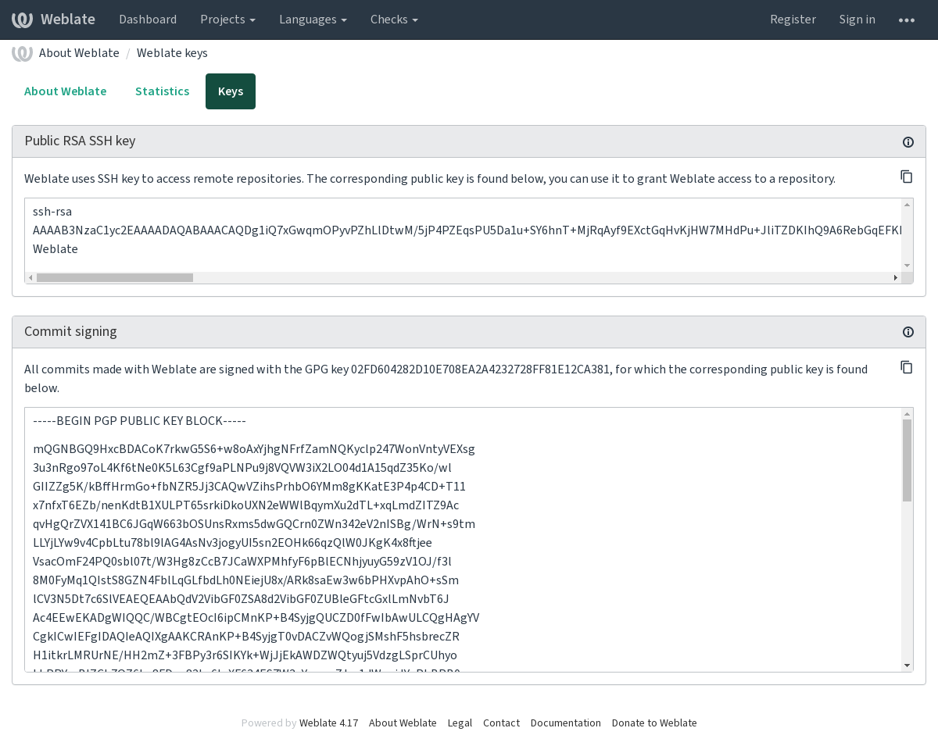Click PGP line starting with Ac4EEwEKADgW
Image resolution: width=938 pixels, height=753 pixels.
[256, 618]
